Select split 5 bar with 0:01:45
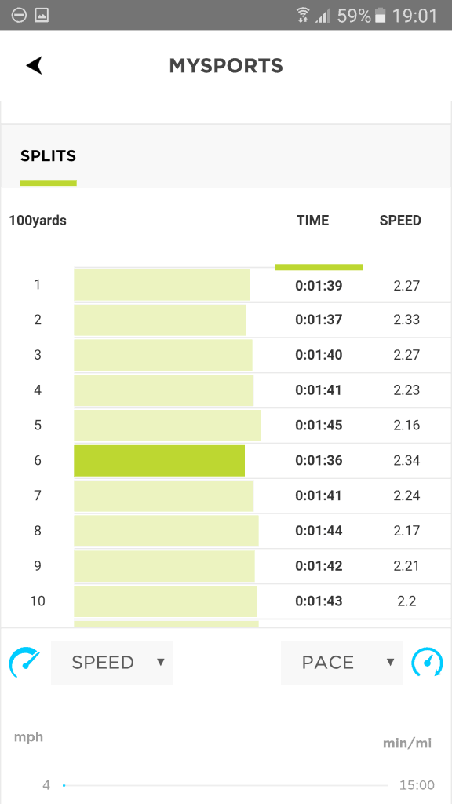 click(x=168, y=425)
